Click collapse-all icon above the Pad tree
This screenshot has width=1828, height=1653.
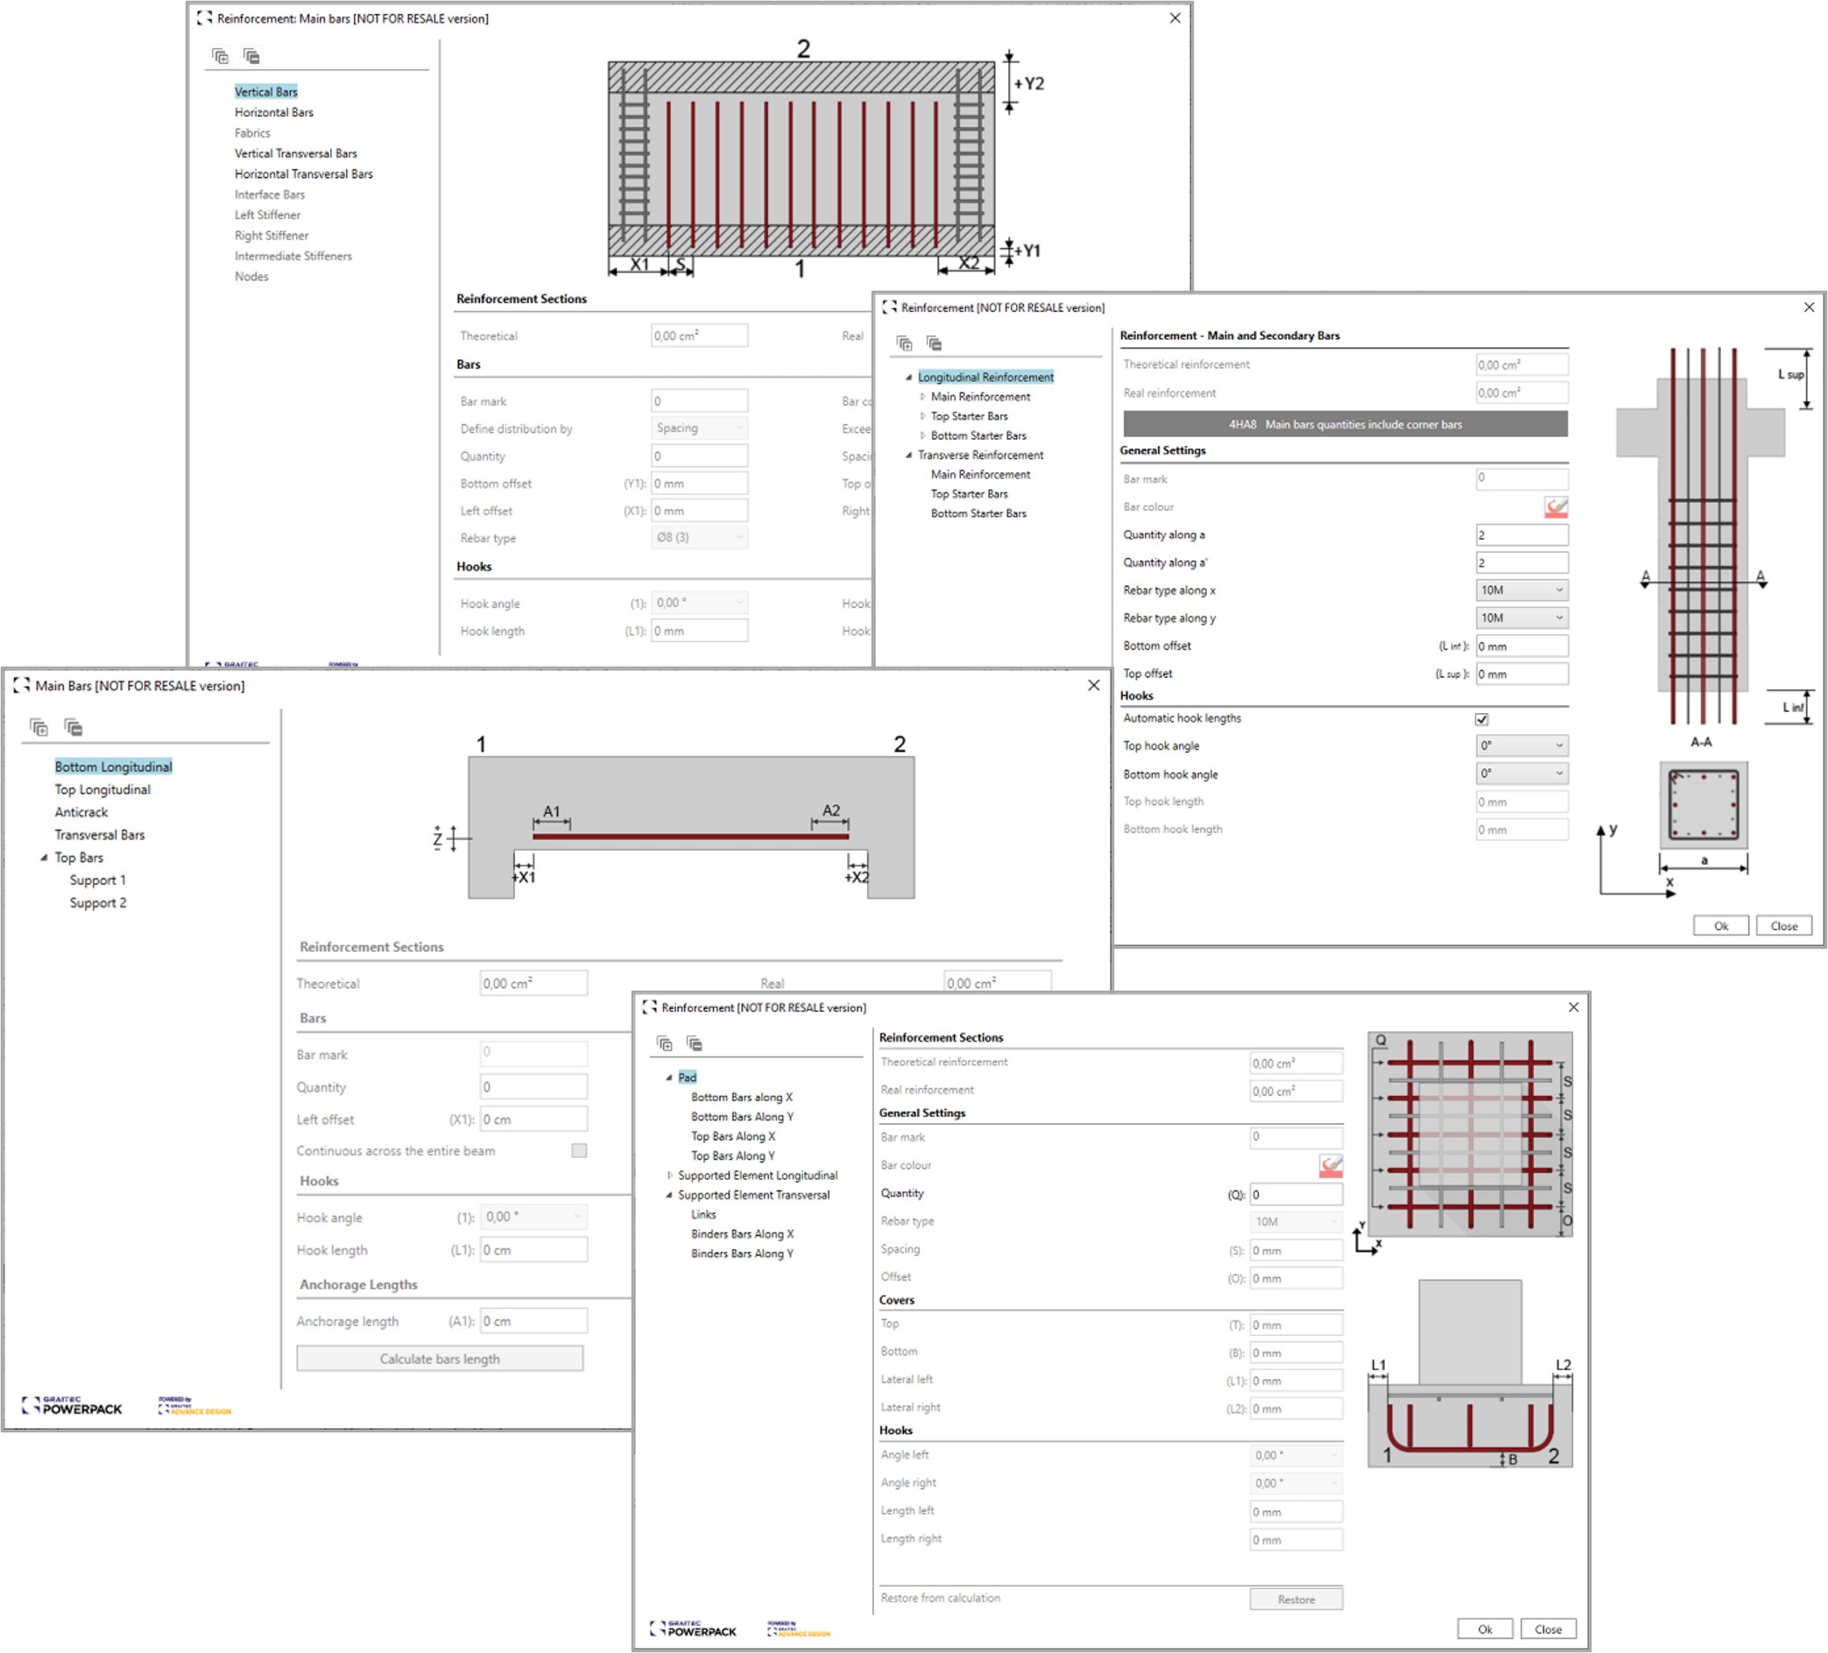tap(695, 1043)
